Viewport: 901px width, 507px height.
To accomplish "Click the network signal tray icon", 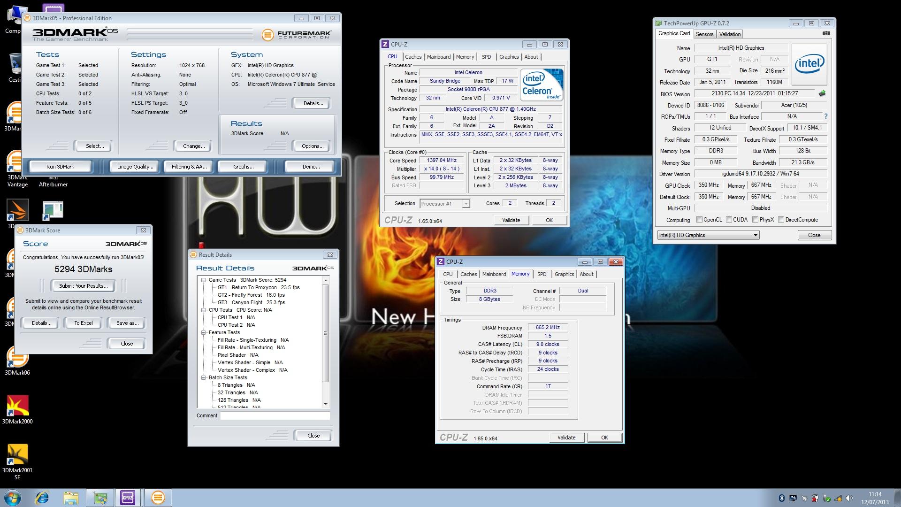I will pyautogui.click(x=838, y=498).
